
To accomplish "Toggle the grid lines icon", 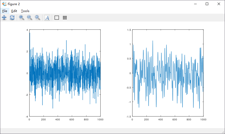I will tap(65, 18).
